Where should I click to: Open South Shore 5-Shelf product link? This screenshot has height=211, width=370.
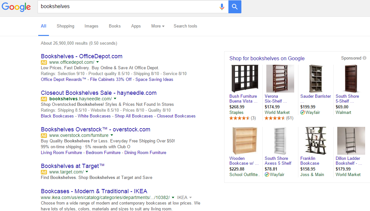point(347,99)
